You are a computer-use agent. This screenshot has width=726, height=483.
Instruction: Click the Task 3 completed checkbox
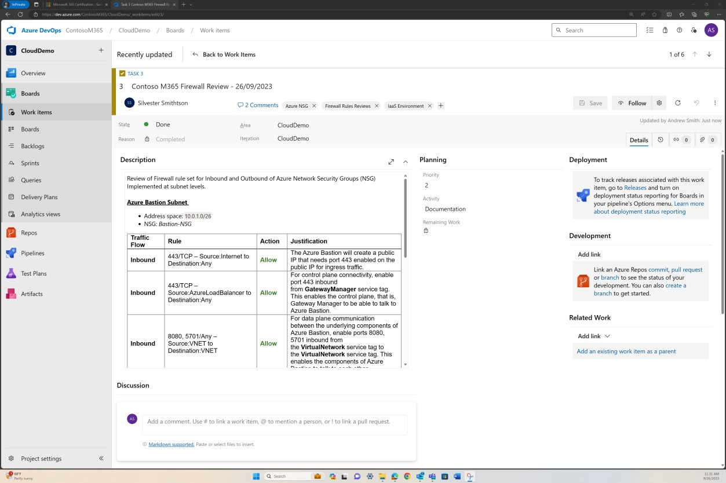click(122, 74)
